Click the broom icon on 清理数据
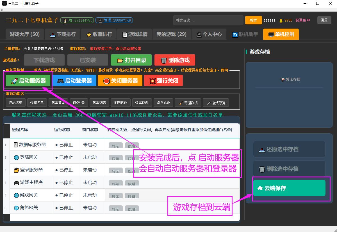Screen dimensions: 337x232 click(181, 103)
